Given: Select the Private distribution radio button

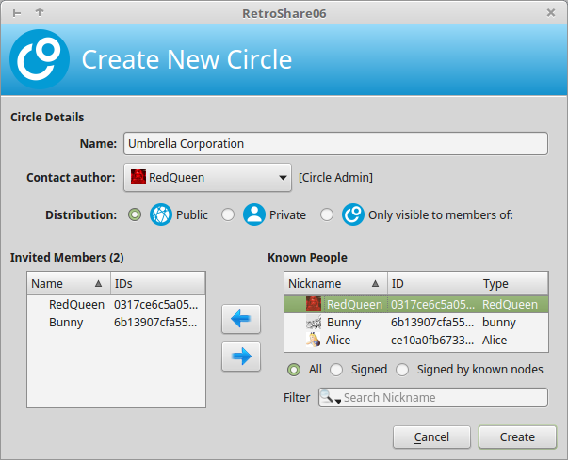Looking at the screenshot, I should click(228, 214).
